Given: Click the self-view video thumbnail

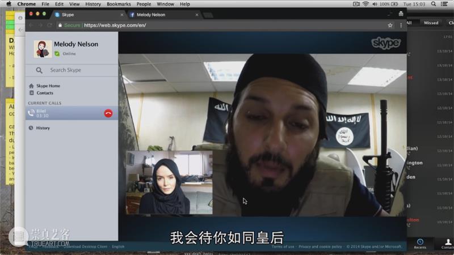Looking at the screenshot, I should (169, 182).
